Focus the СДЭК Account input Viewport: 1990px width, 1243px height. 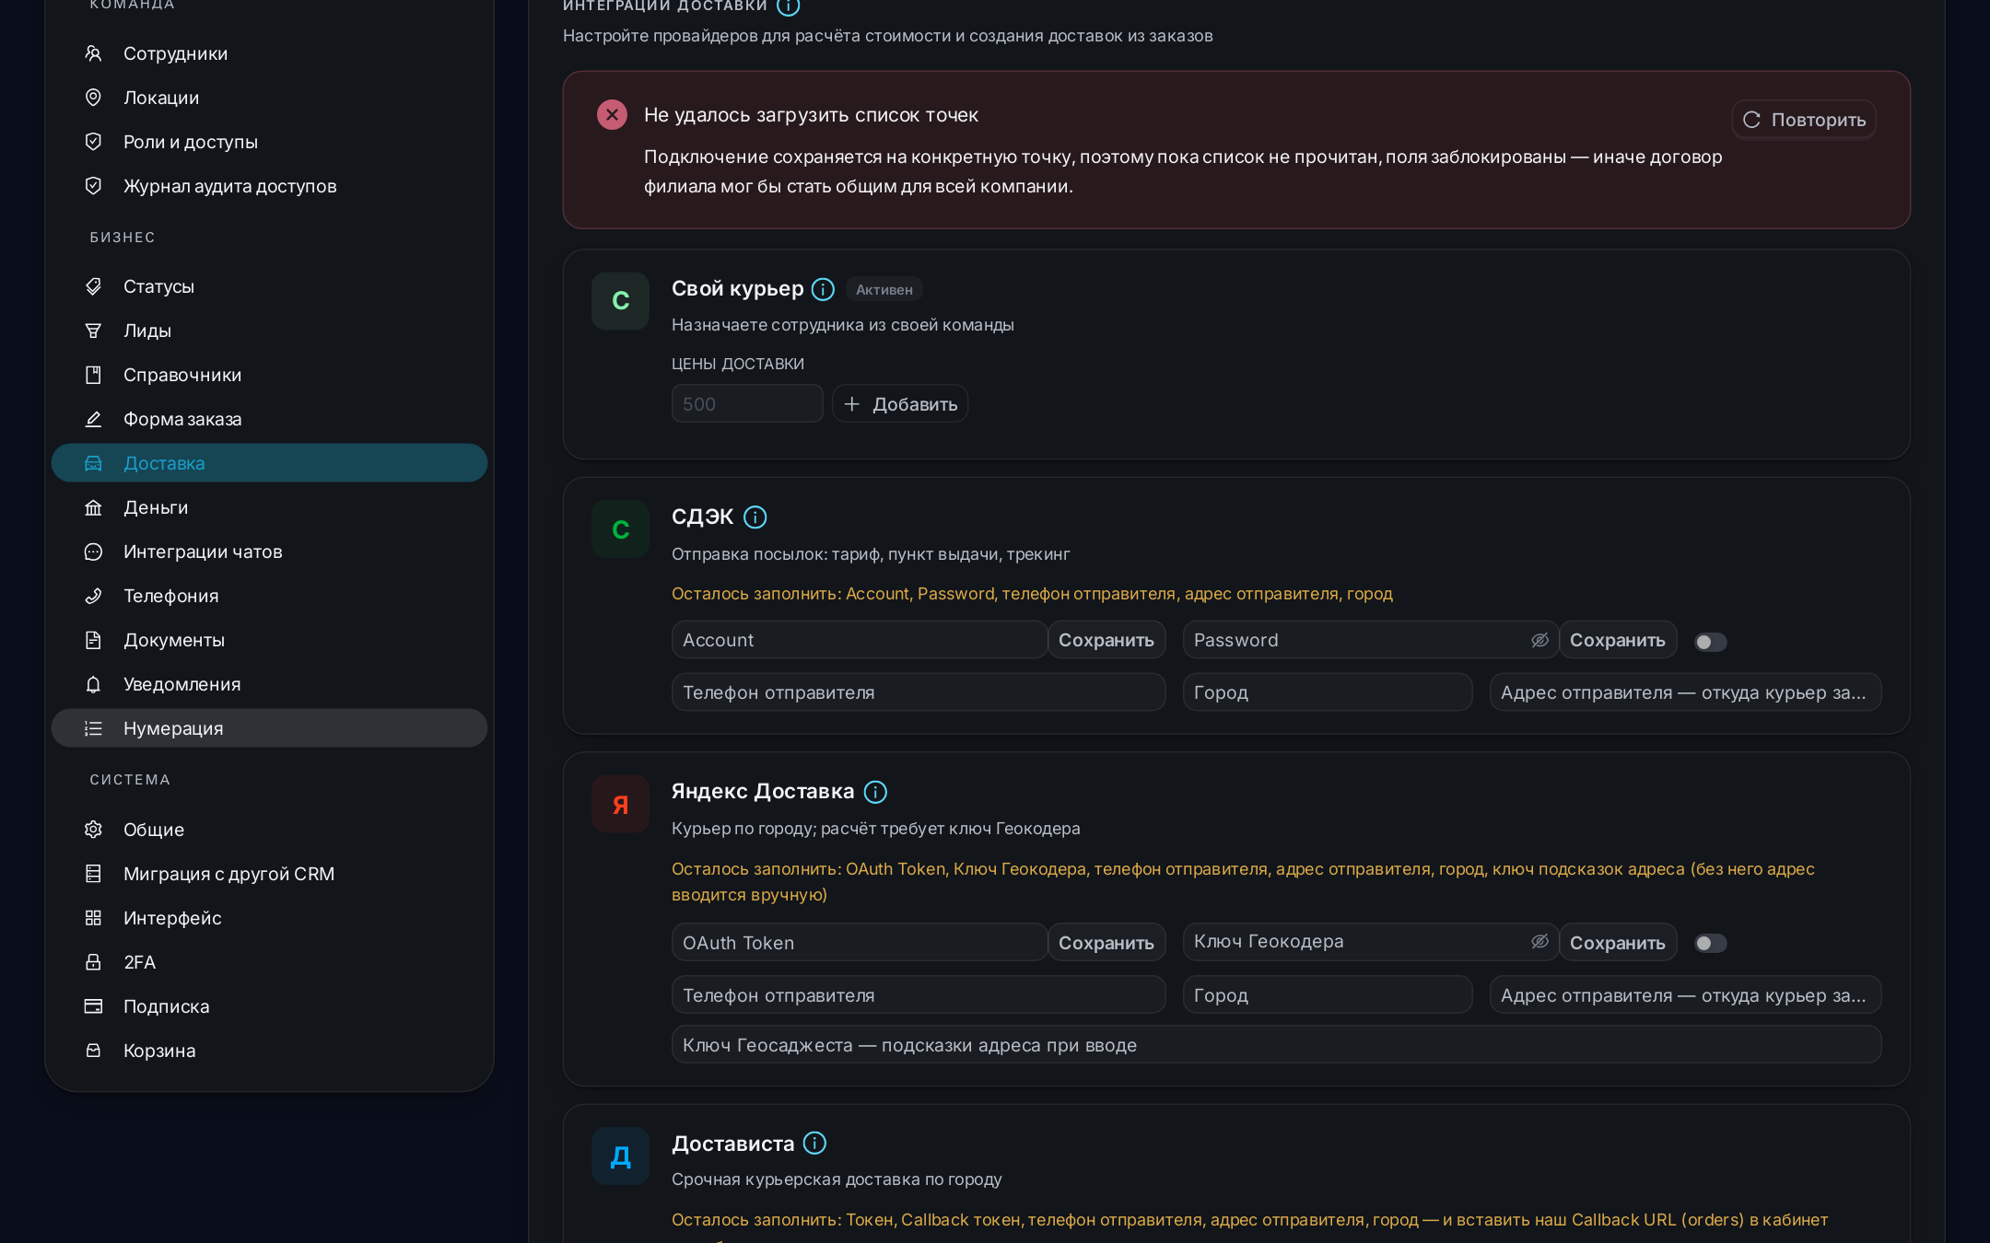pyautogui.click(x=860, y=640)
